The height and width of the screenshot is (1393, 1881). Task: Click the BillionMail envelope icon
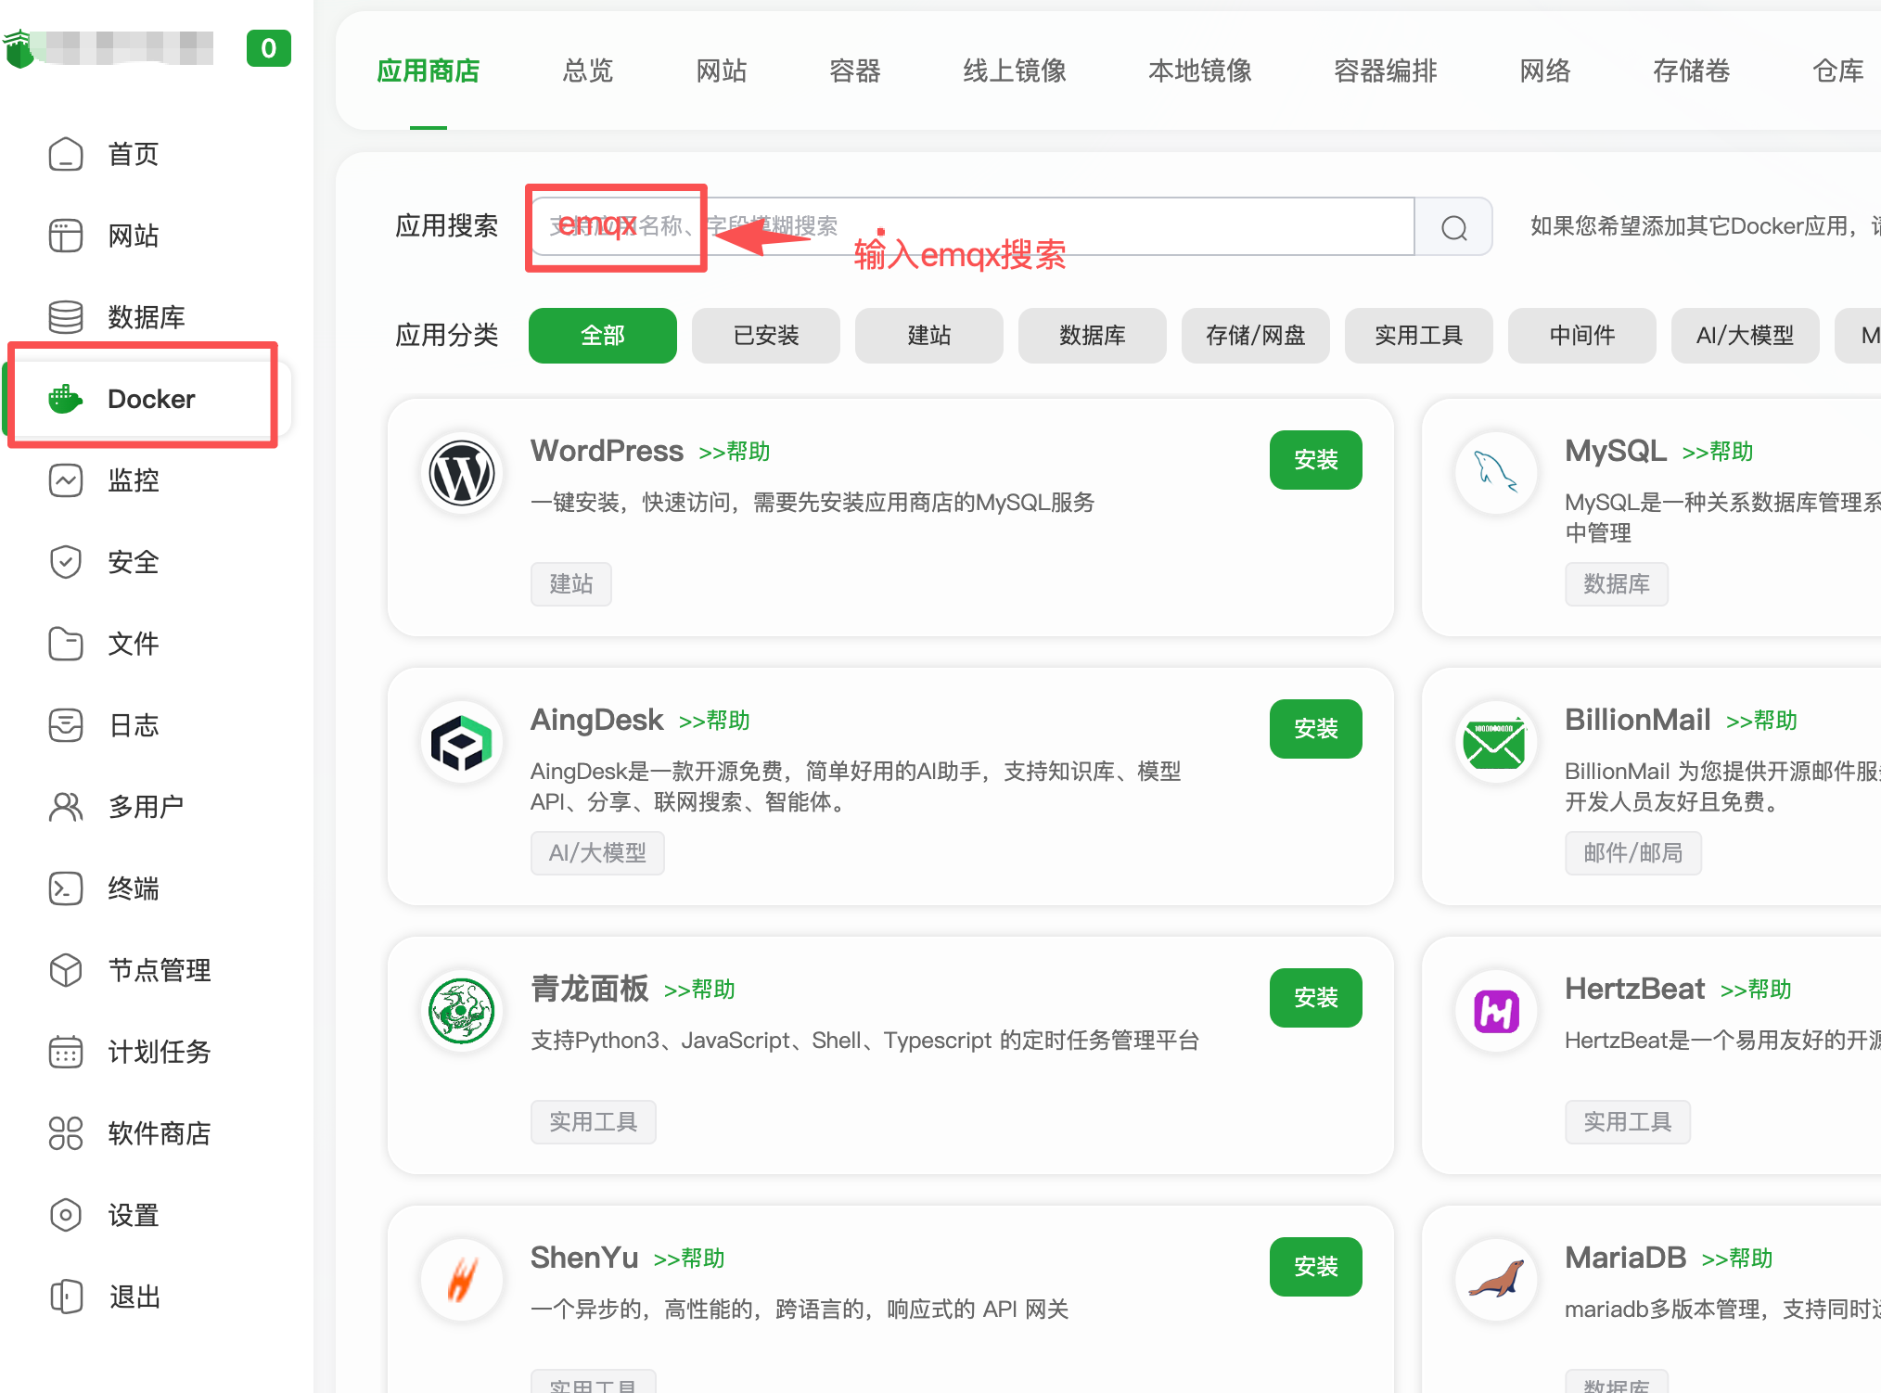[x=1494, y=743]
